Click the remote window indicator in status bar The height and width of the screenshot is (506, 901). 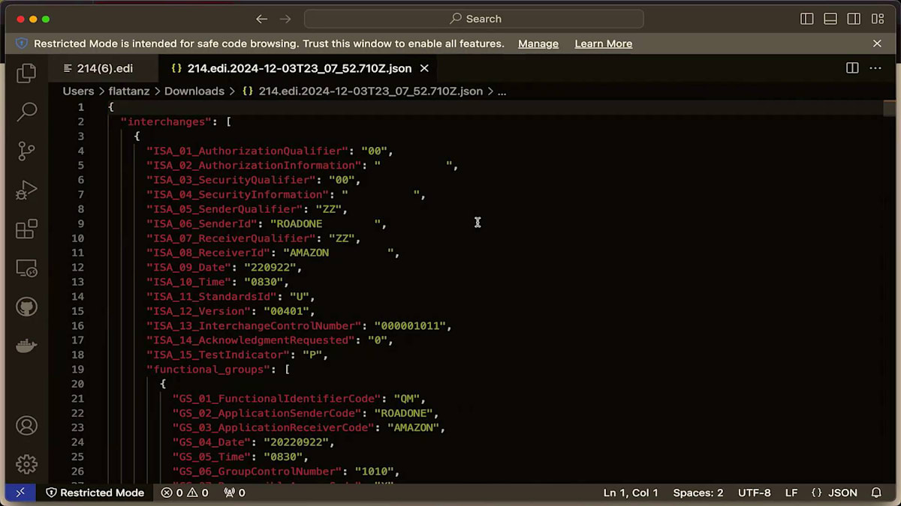[20, 493]
